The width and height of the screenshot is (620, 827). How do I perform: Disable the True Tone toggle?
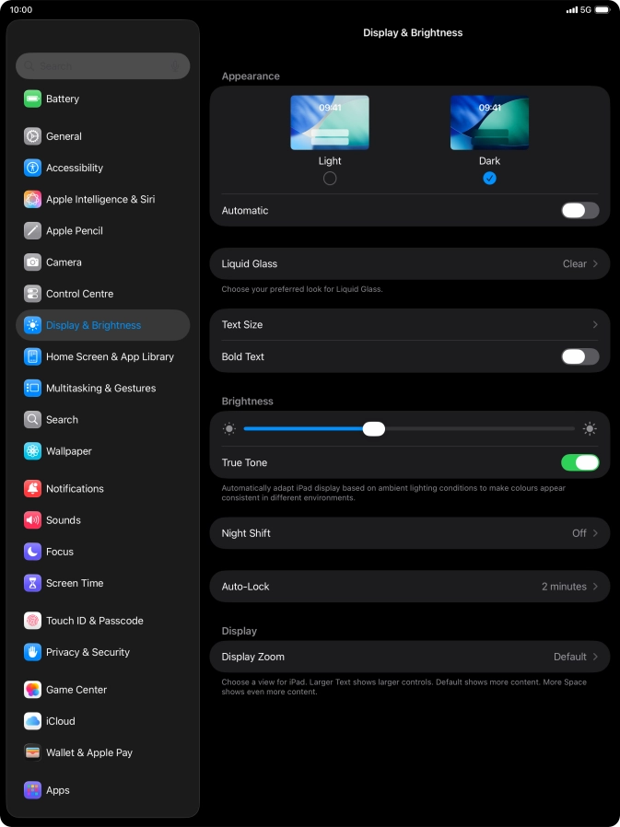(579, 462)
